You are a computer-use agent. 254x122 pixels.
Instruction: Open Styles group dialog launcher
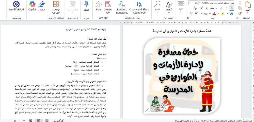click(x=165, y=18)
